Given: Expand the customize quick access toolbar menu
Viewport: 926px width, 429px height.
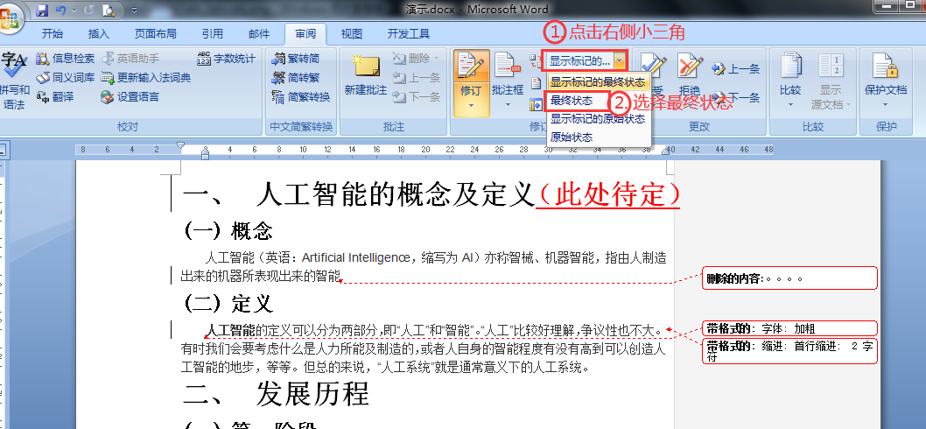Looking at the screenshot, I should [x=134, y=11].
